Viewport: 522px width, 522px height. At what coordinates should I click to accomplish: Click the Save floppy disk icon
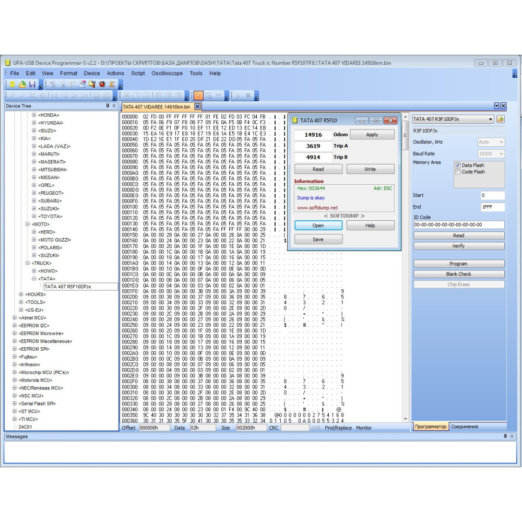[32, 84]
